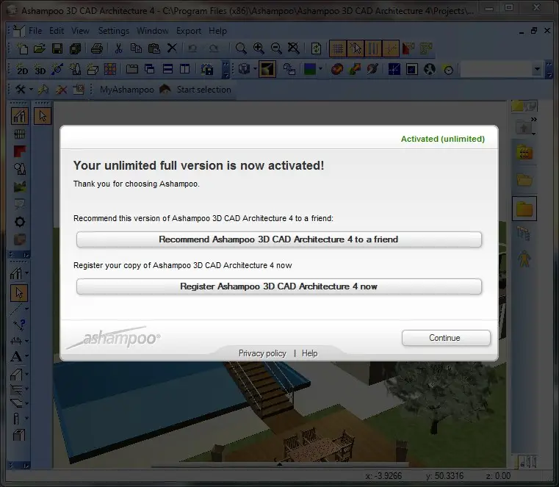Switch to 2D view mode
Image resolution: width=559 pixels, height=487 pixels.
coord(22,69)
